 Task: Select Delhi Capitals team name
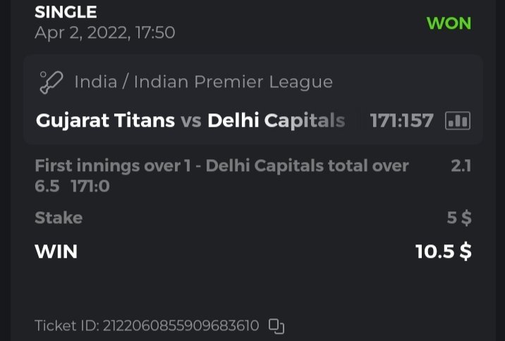276,120
